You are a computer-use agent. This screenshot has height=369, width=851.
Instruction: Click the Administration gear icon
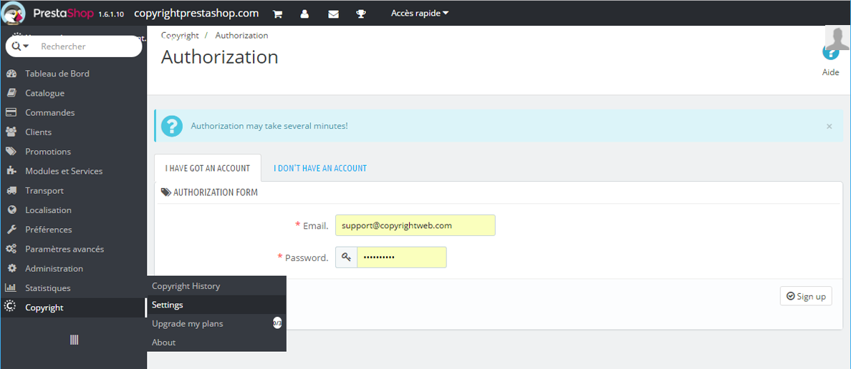tap(11, 269)
